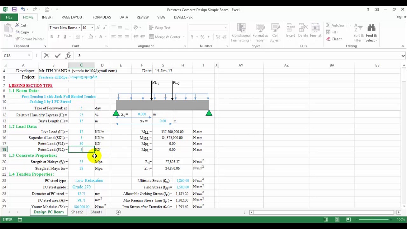407x229 pixels.
Task: Open the Excel Help question mark
Action: click(x=368, y=10)
